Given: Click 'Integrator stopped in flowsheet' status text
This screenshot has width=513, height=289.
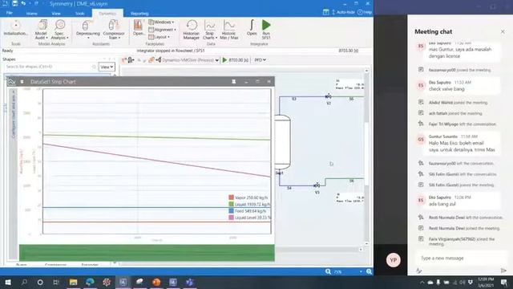Looking at the screenshot, I should tap(171, 51).
